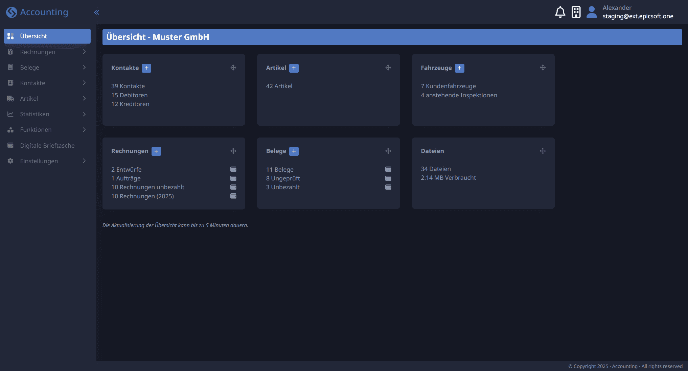Screen dimensions: 688x371
Task: Open wallet icon beside 10 Rechnungen (2025)
Action: [233, 196]
